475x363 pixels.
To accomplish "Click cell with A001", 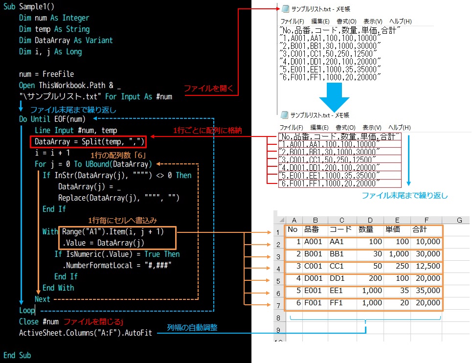I will pyautogui.click(x=315, y=242).
